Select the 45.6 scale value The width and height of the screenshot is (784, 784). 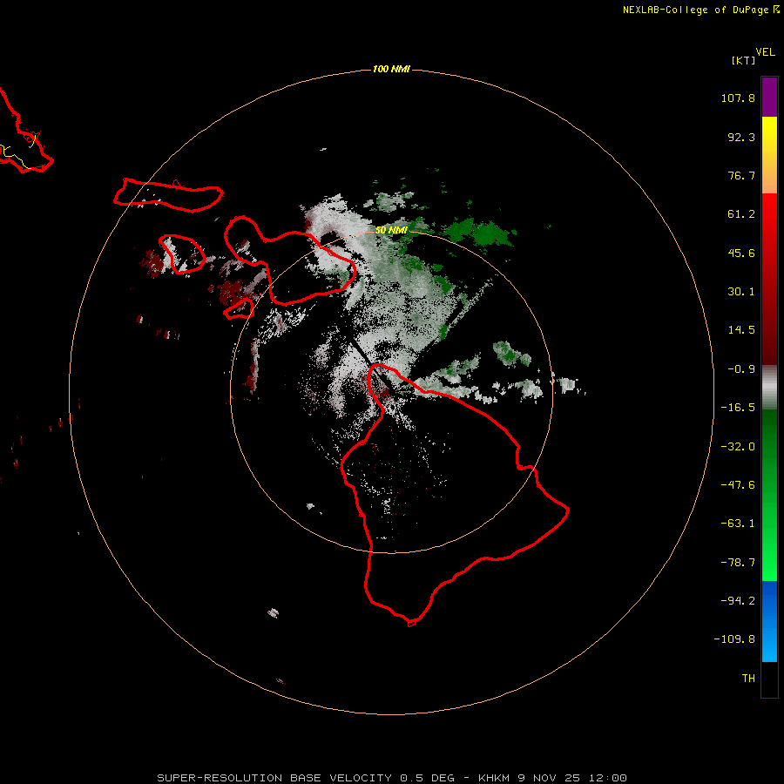click(x=741, y=253)
